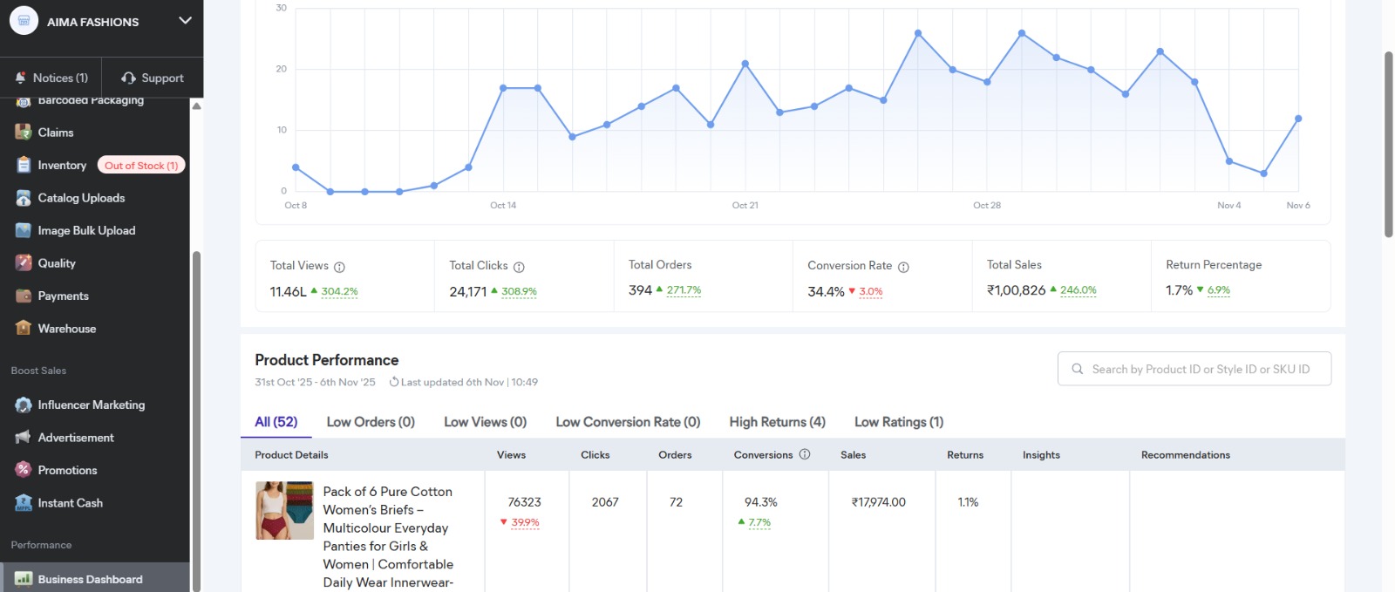
Task: Click info icon next to Total Views
Action: coord(340,267)
